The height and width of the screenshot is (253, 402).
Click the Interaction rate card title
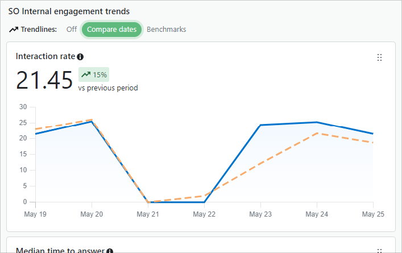pos(45,56)
